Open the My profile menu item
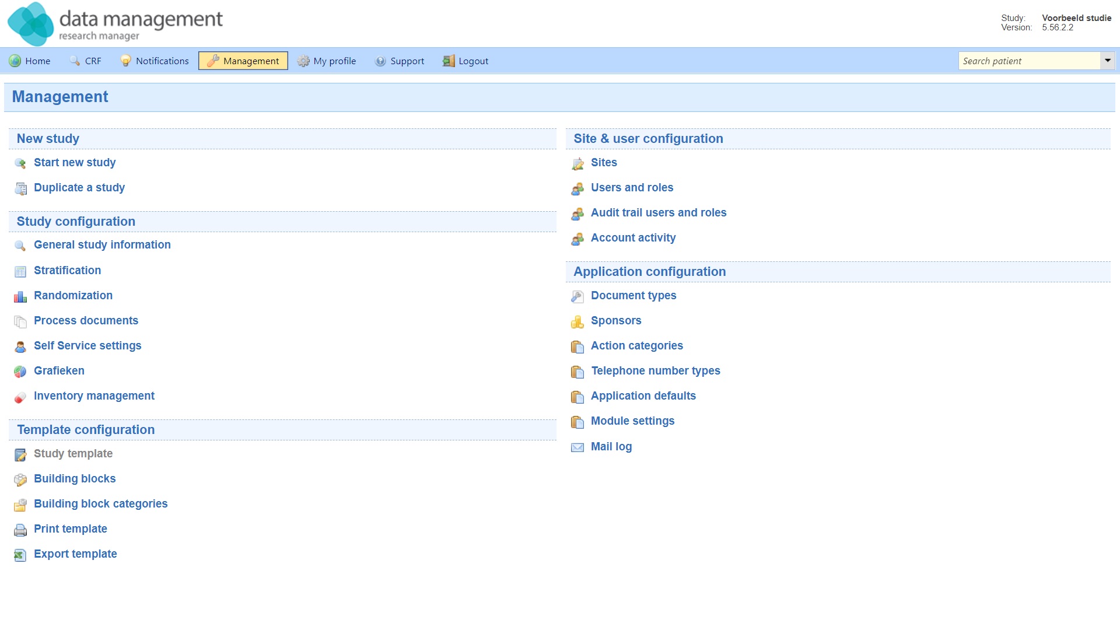The image size is (1120, 630). point(327,61)
